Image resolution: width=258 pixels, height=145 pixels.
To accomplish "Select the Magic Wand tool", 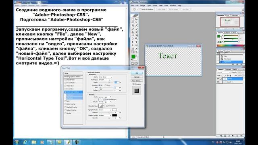I will [136, 23].
